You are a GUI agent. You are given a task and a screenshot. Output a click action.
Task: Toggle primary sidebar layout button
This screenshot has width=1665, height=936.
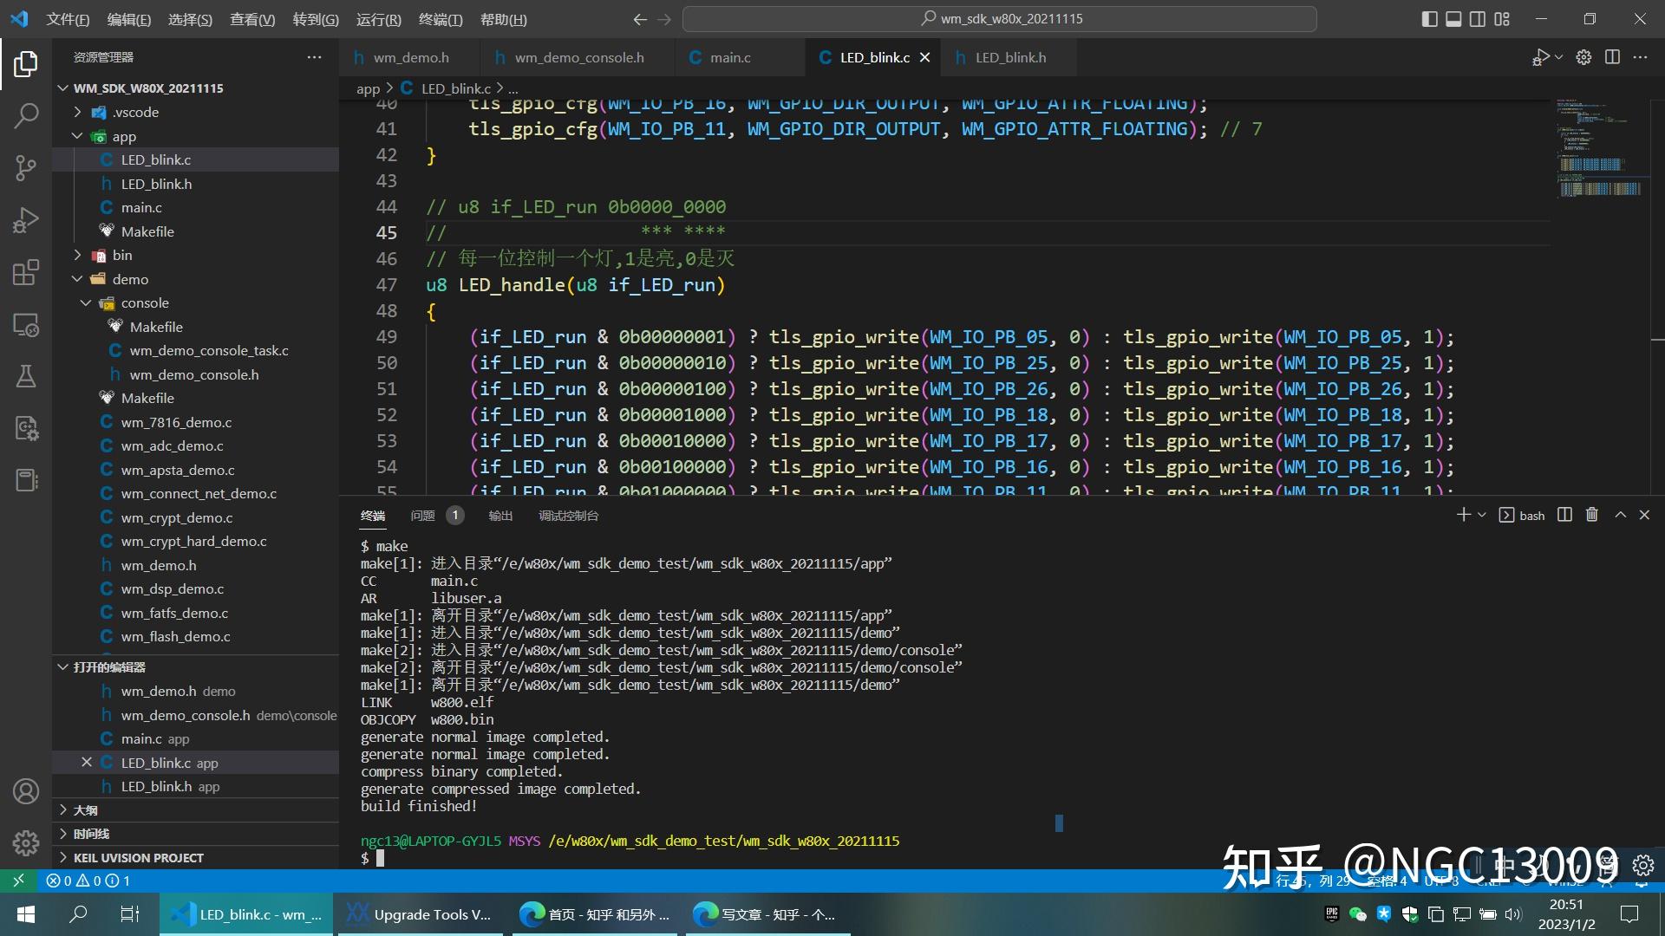click(1429, 19)
